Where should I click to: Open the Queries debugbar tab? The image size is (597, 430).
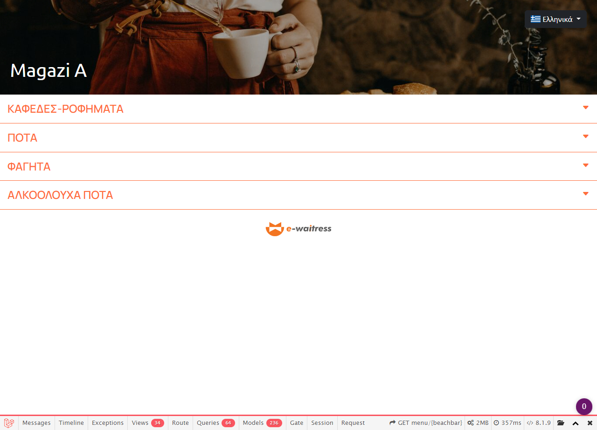point(215,423)
